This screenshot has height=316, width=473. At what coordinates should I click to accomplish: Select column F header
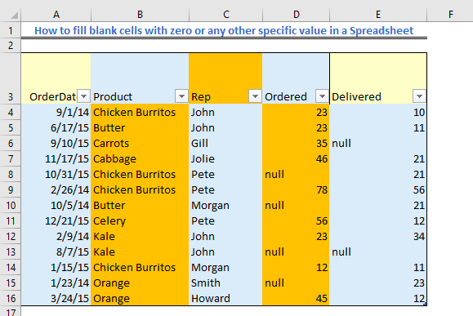450,15
